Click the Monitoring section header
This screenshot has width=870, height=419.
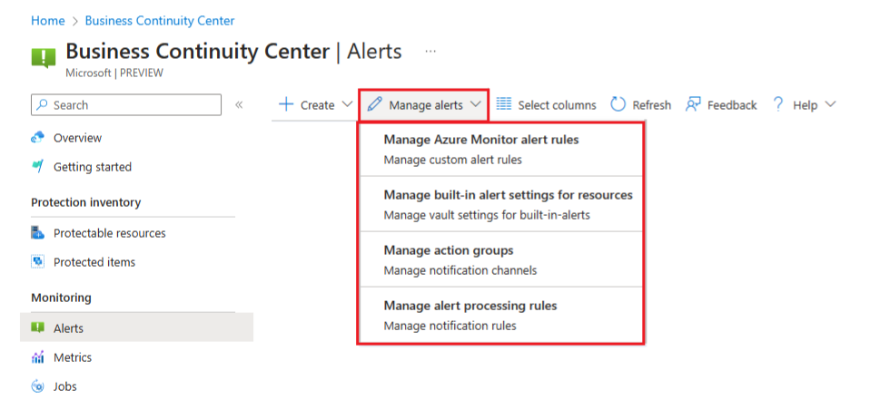61,297
